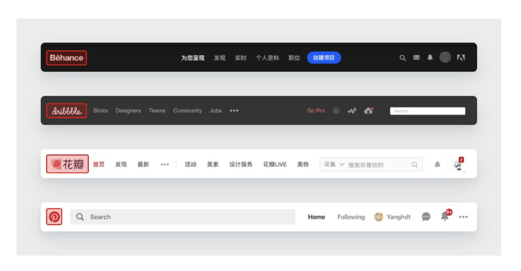This screenshot has width=521, height=271.
Task: Open Behance messages envelope icon
Action: tap(416, 58)
